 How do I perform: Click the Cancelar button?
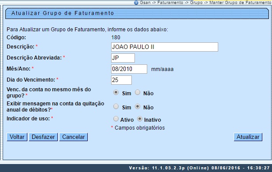[73, 137]
